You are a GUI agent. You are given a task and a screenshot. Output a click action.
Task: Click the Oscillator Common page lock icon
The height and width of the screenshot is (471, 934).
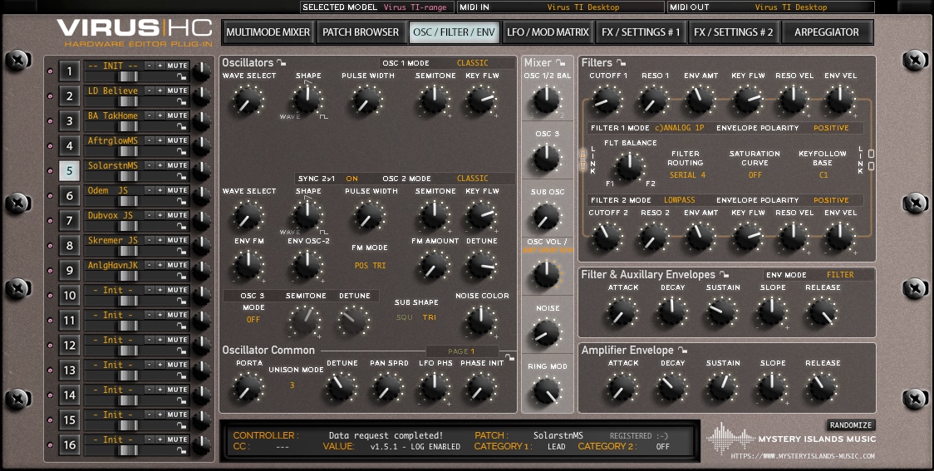(509, 358)
